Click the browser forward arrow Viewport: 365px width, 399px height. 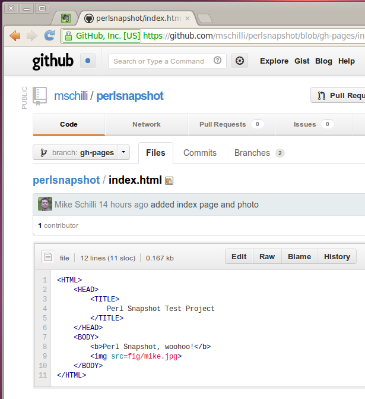(x=31, y=36)
